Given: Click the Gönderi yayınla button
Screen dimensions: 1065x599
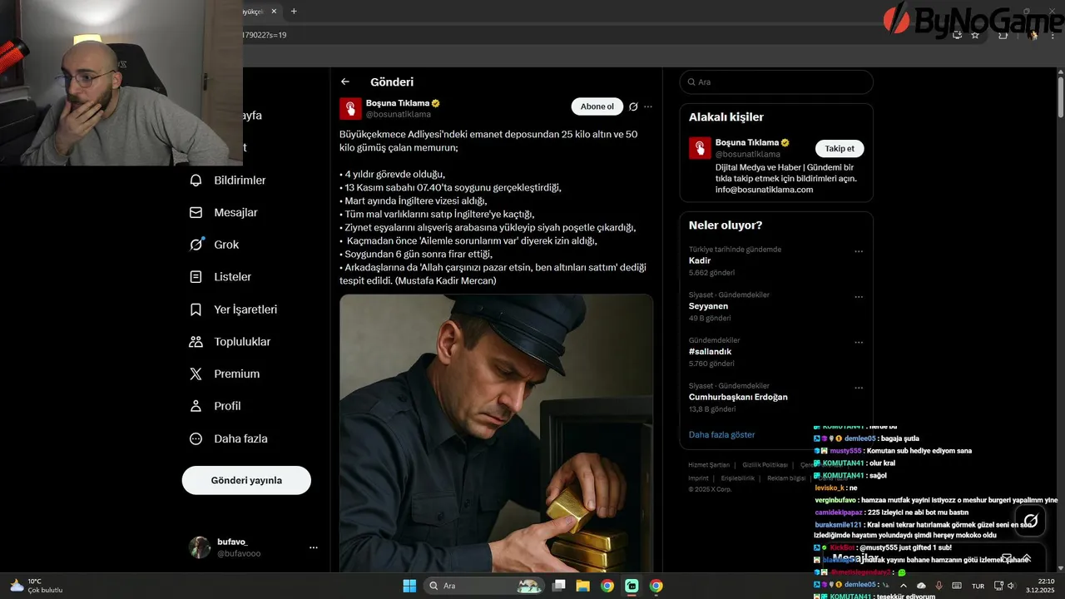Looking at the screenshot, I should (246, 480).
